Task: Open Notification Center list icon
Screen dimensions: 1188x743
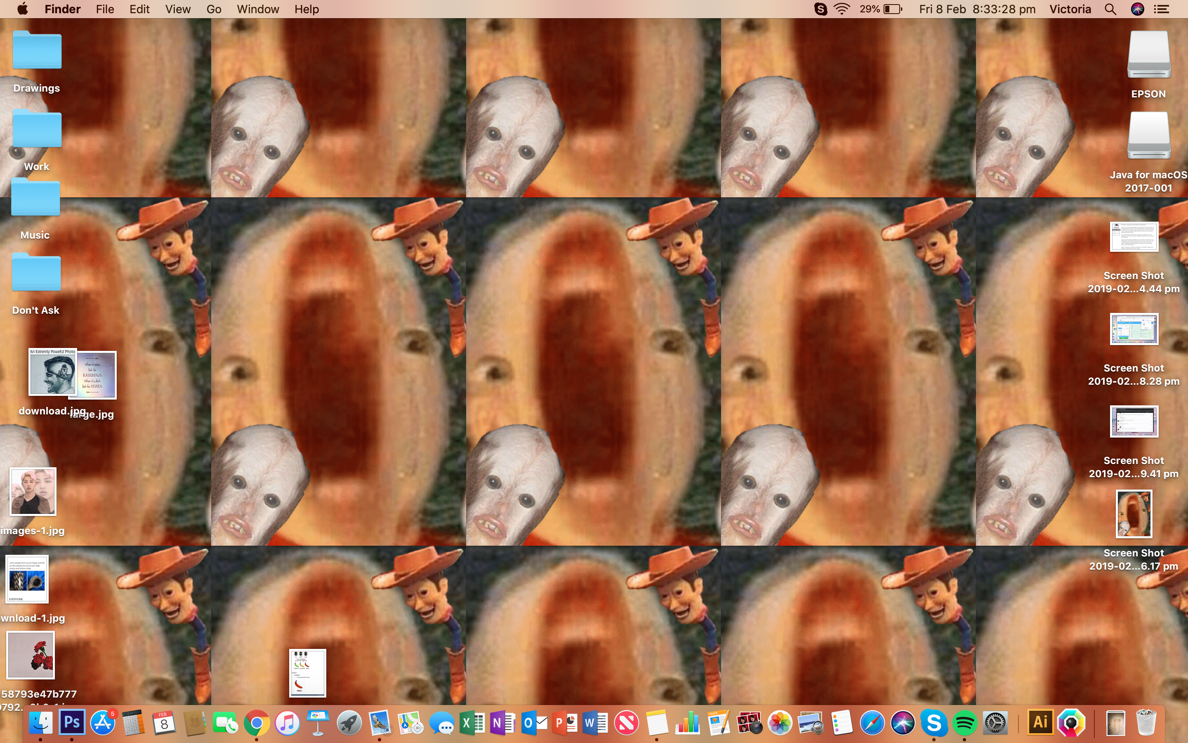Action: coord(1162,9)
